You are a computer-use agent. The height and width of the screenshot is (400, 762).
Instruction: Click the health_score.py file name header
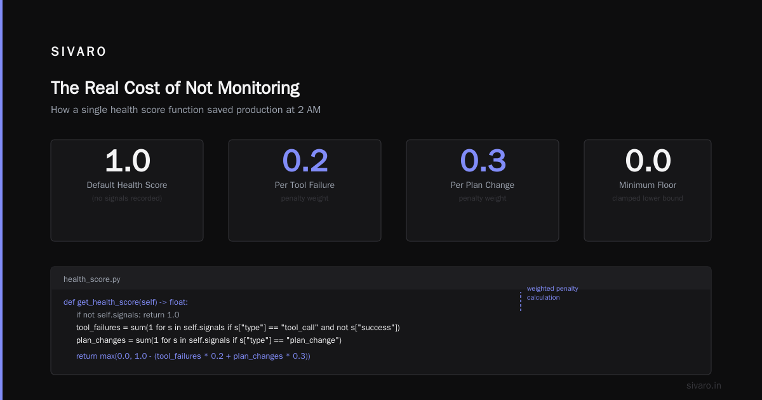pyautogui.click(x=91, y=279)
